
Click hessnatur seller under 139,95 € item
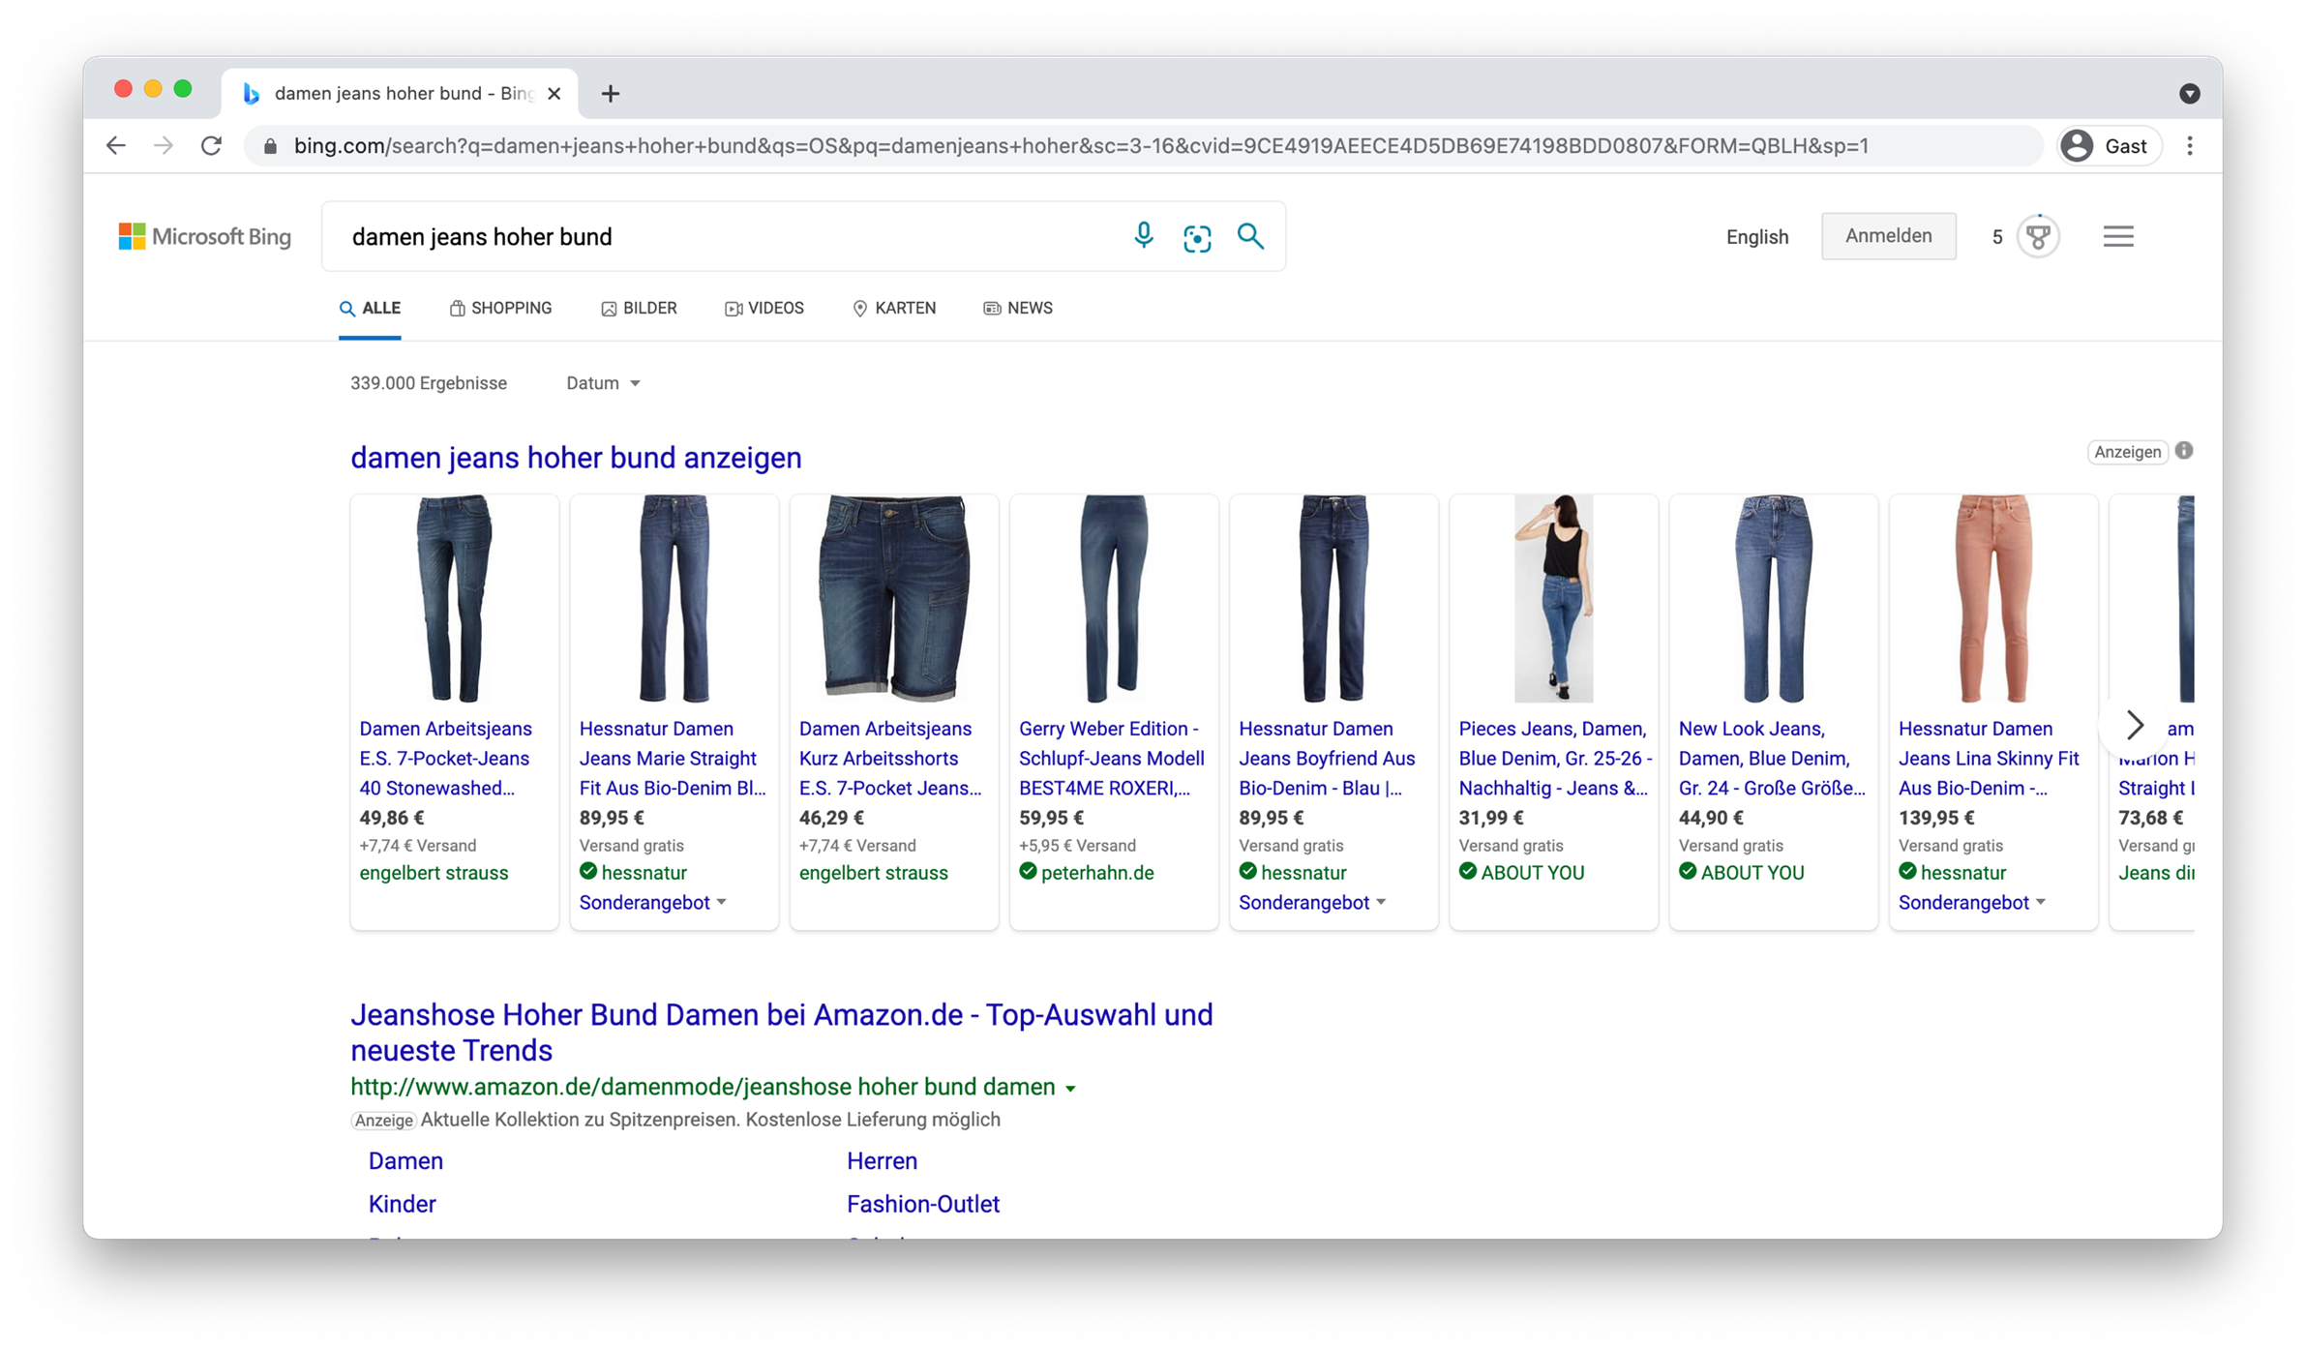coord(1962,873)
